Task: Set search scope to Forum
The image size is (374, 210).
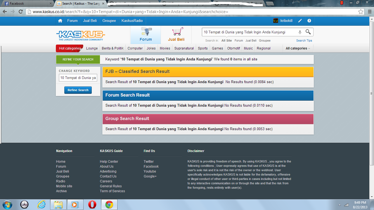Action: pos(239,41)
